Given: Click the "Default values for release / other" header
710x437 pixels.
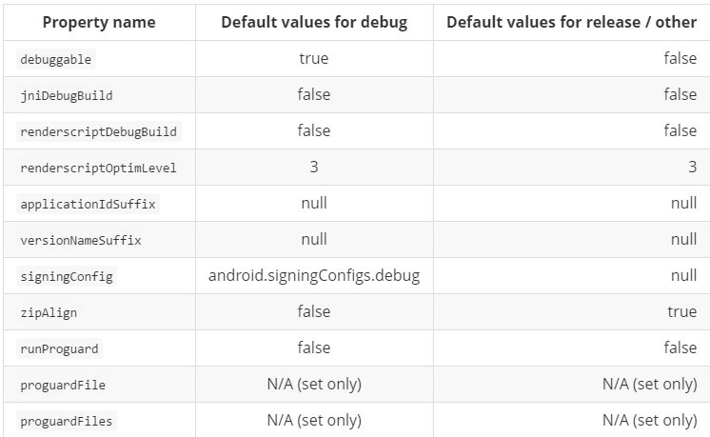Looking at the screenshot, I should [571, 22].
